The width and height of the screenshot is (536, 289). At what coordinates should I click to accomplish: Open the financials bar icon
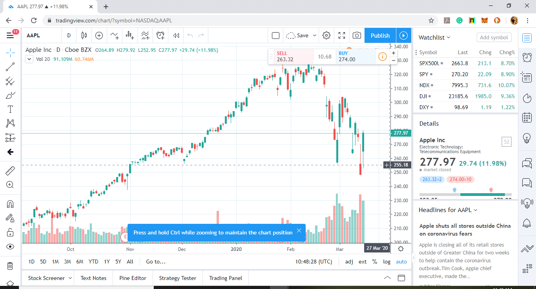tap(130, 35)
